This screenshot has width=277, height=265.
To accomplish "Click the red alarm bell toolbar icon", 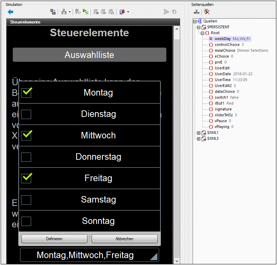I will point(122,12).
